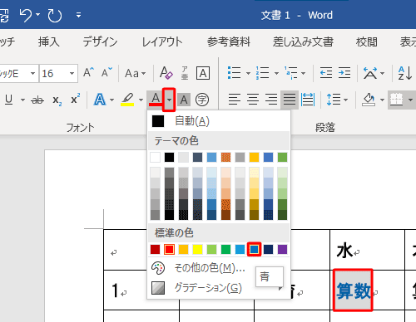The image size is (416, 322).
Task: Toggle character shading icon
Action: pyautogui.click(x=184, y=100)
